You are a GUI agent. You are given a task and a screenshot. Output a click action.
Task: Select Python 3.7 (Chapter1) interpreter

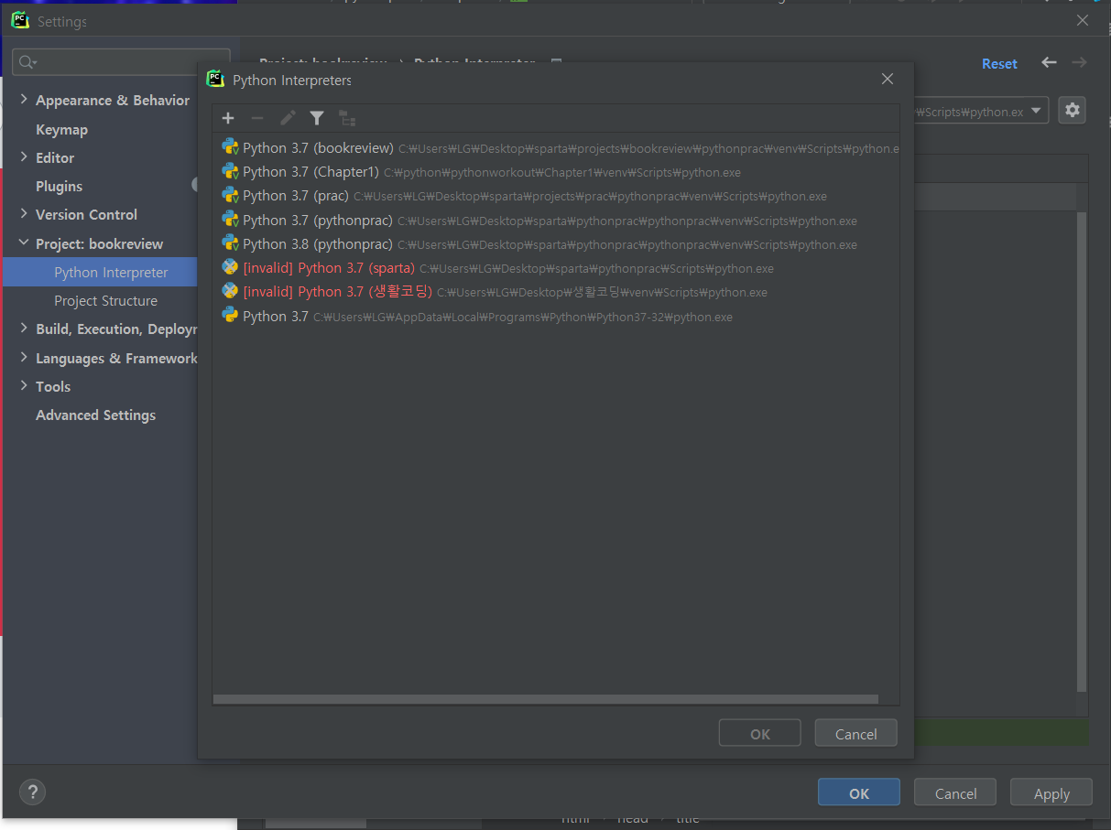(555, 172)
